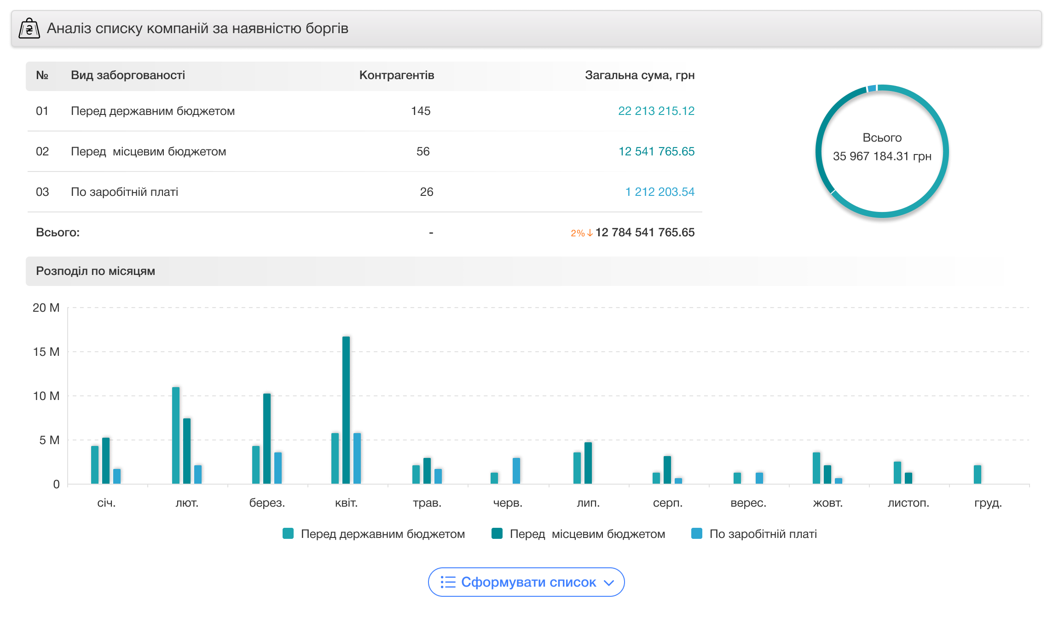Image resolution: width=1053 pixels, height=617 pixels.
Task: Toggle legend swatch По заробітній платі
Action: (697, 533)
